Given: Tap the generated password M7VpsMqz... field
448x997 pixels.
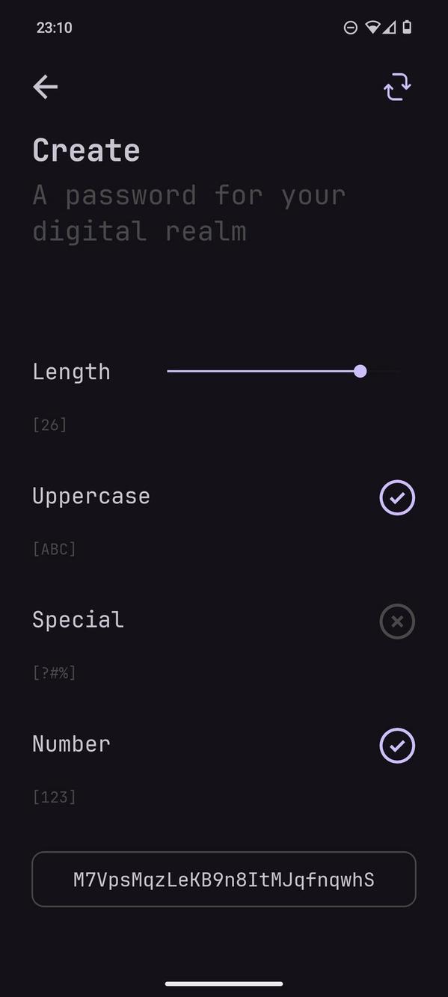Looking at the screenshot, I should pyautogui.click(x=224, y=880).
